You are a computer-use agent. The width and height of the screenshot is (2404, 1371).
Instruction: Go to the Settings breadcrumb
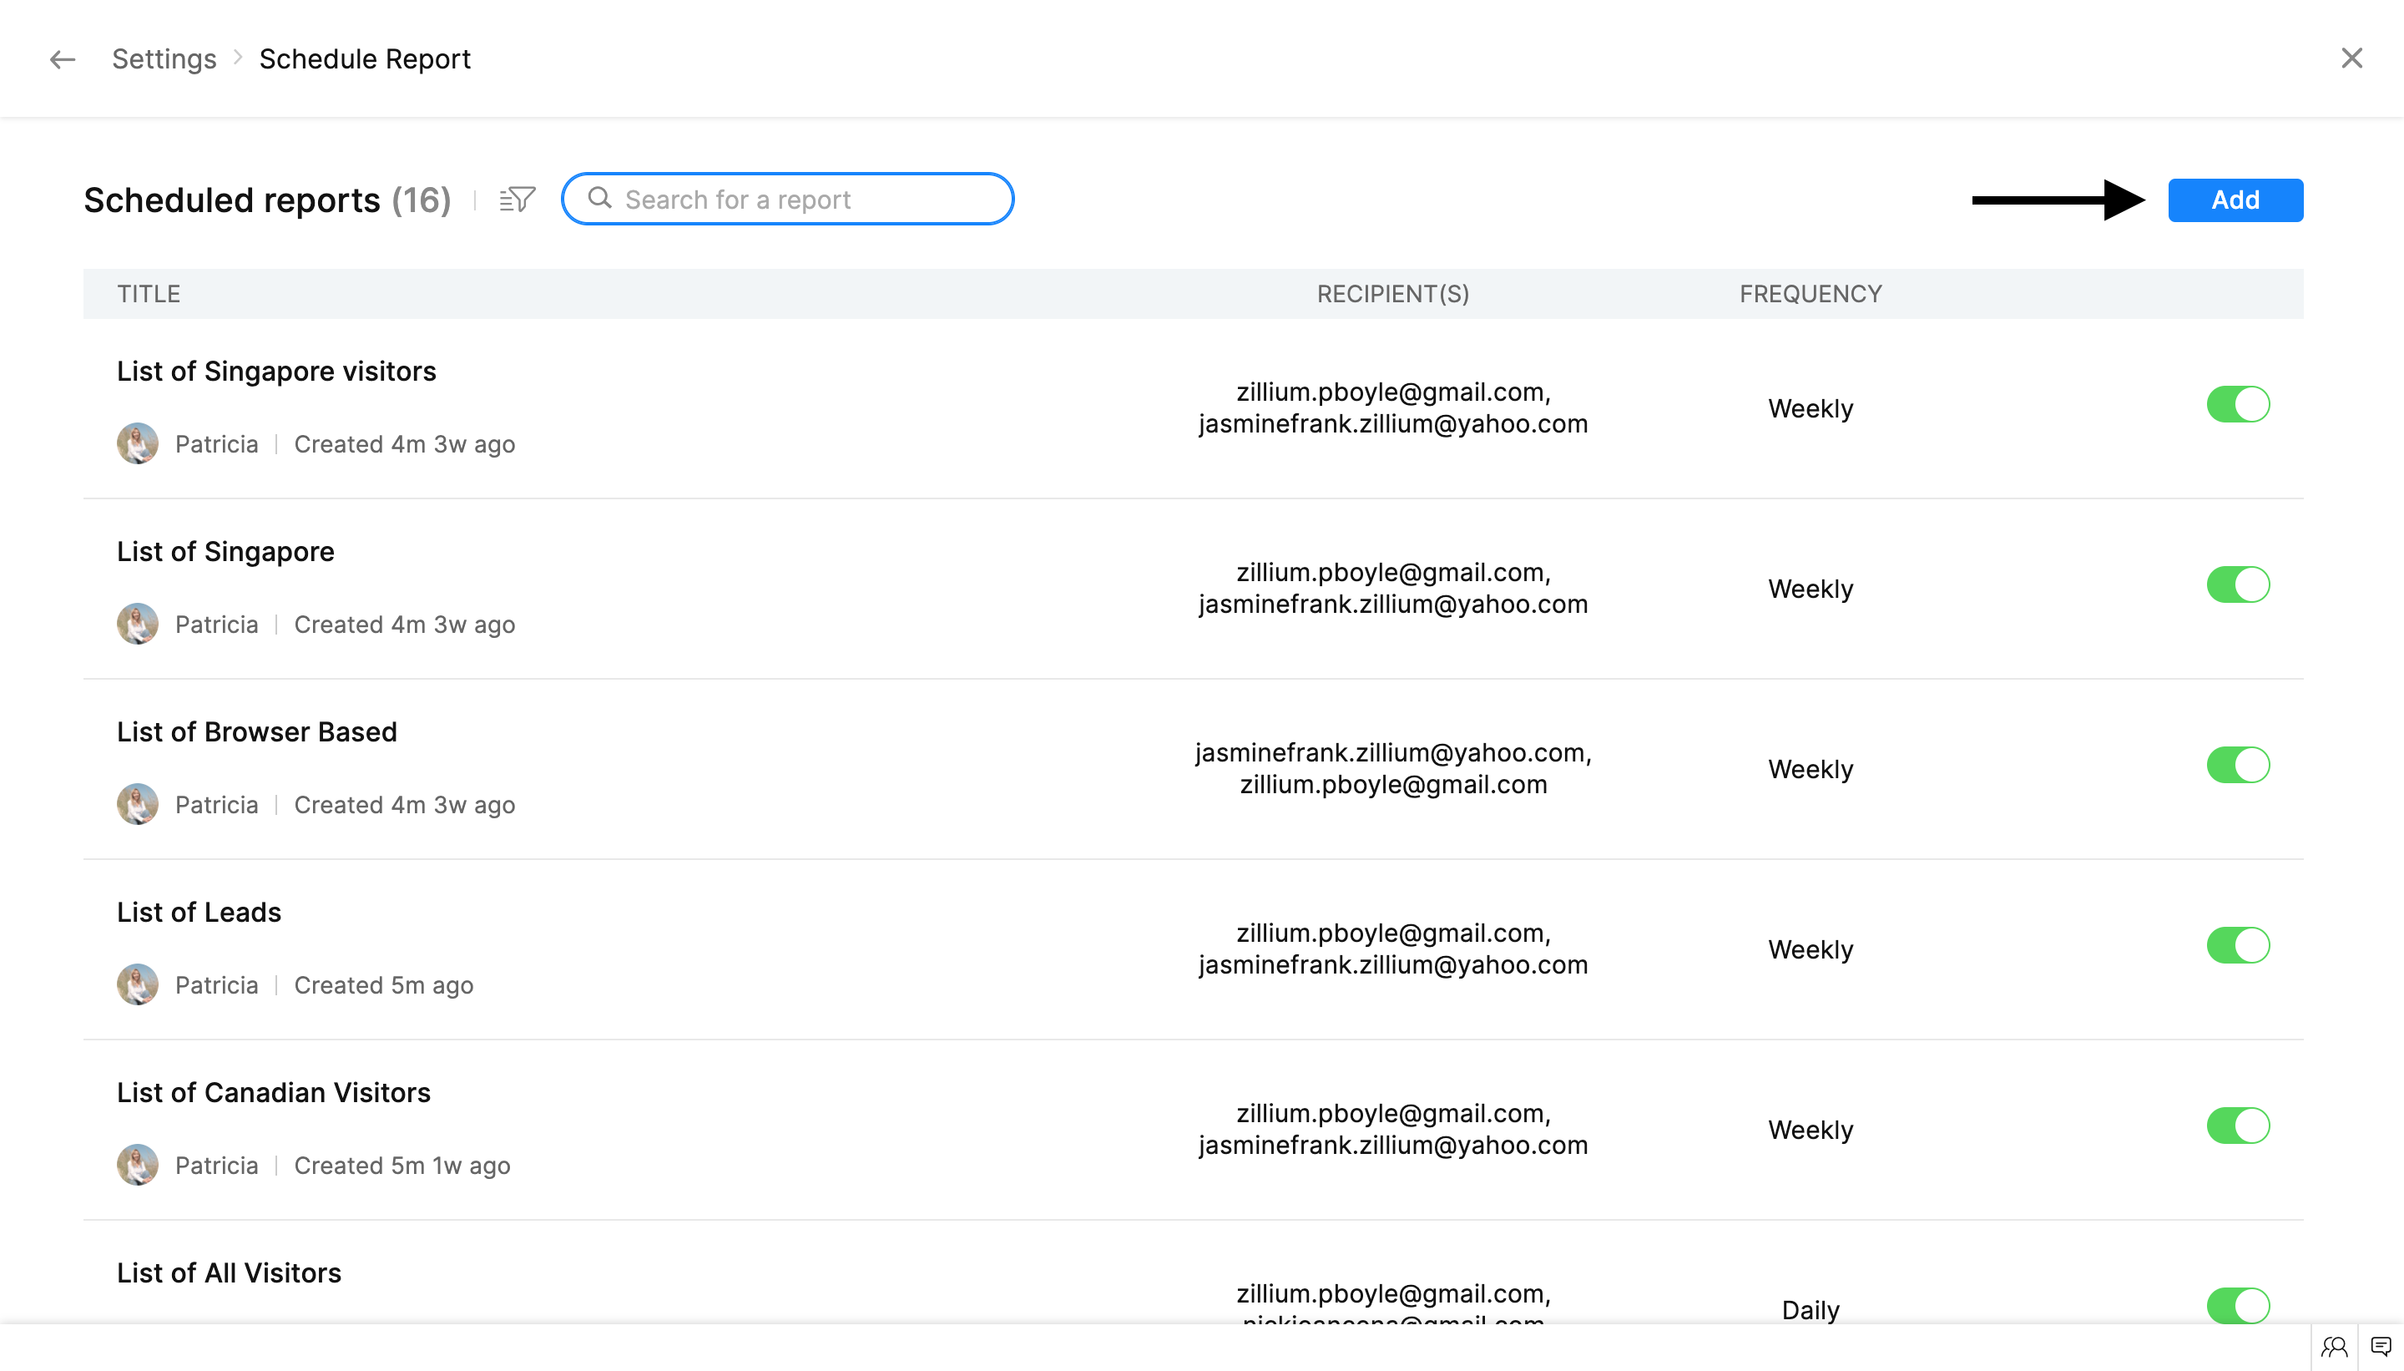pyautogui.click(x=164, y=59)
